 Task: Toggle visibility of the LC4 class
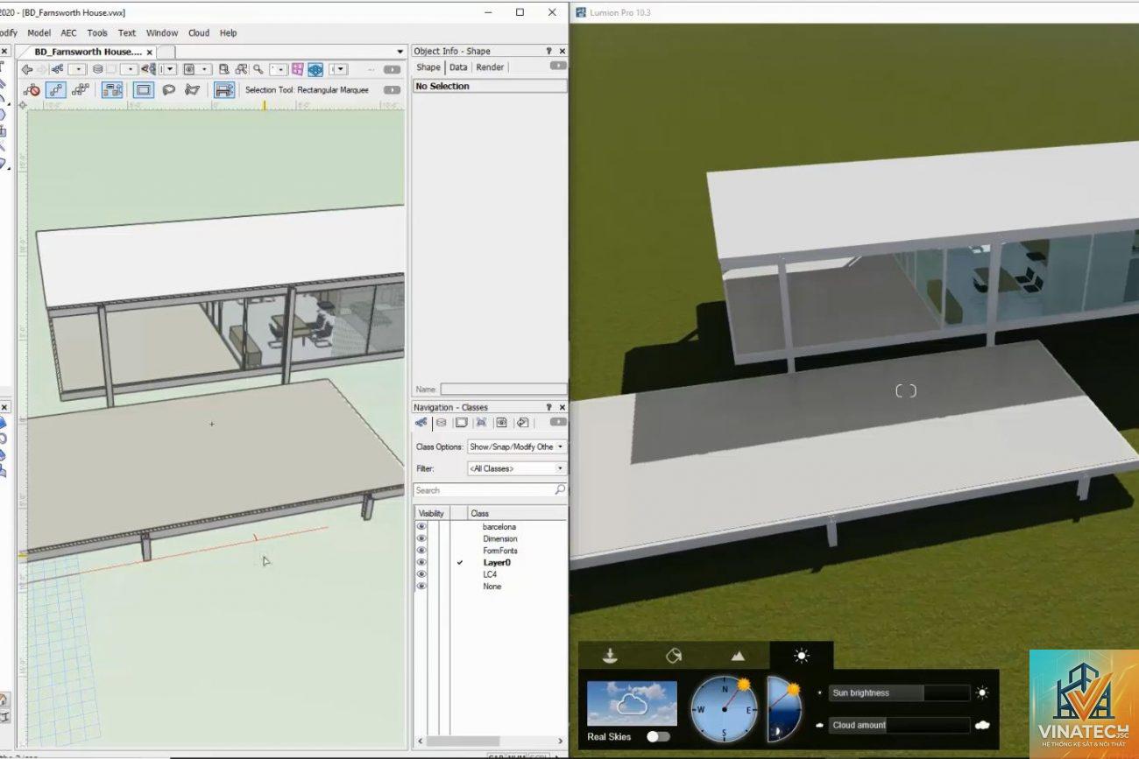(x=421, y=574)
